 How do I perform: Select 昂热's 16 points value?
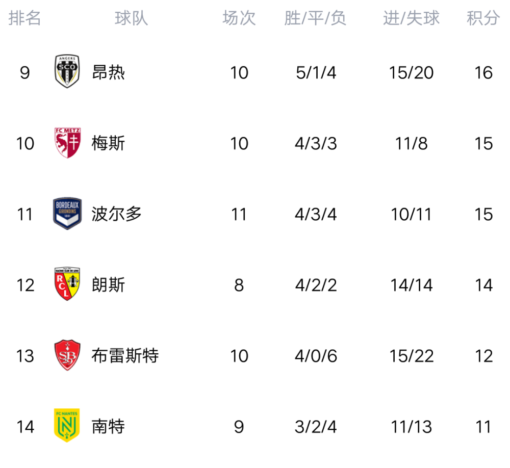click(x=483, y=72)
